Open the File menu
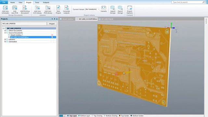This screenshot has width=208, height=117. click(x=4, y=2)
